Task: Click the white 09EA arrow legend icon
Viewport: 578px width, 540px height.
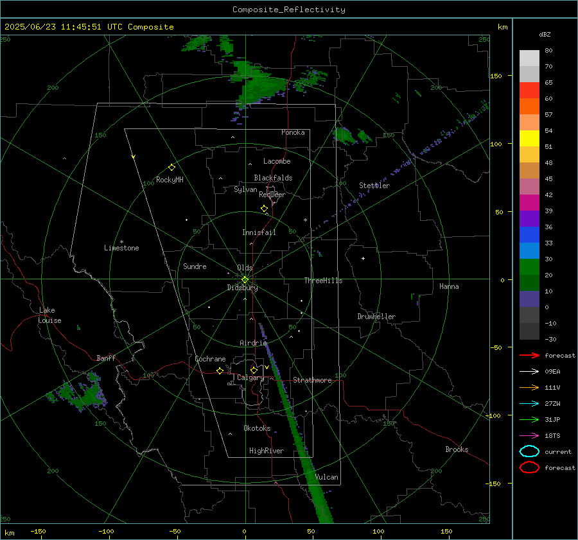Action: click(529, 371)
